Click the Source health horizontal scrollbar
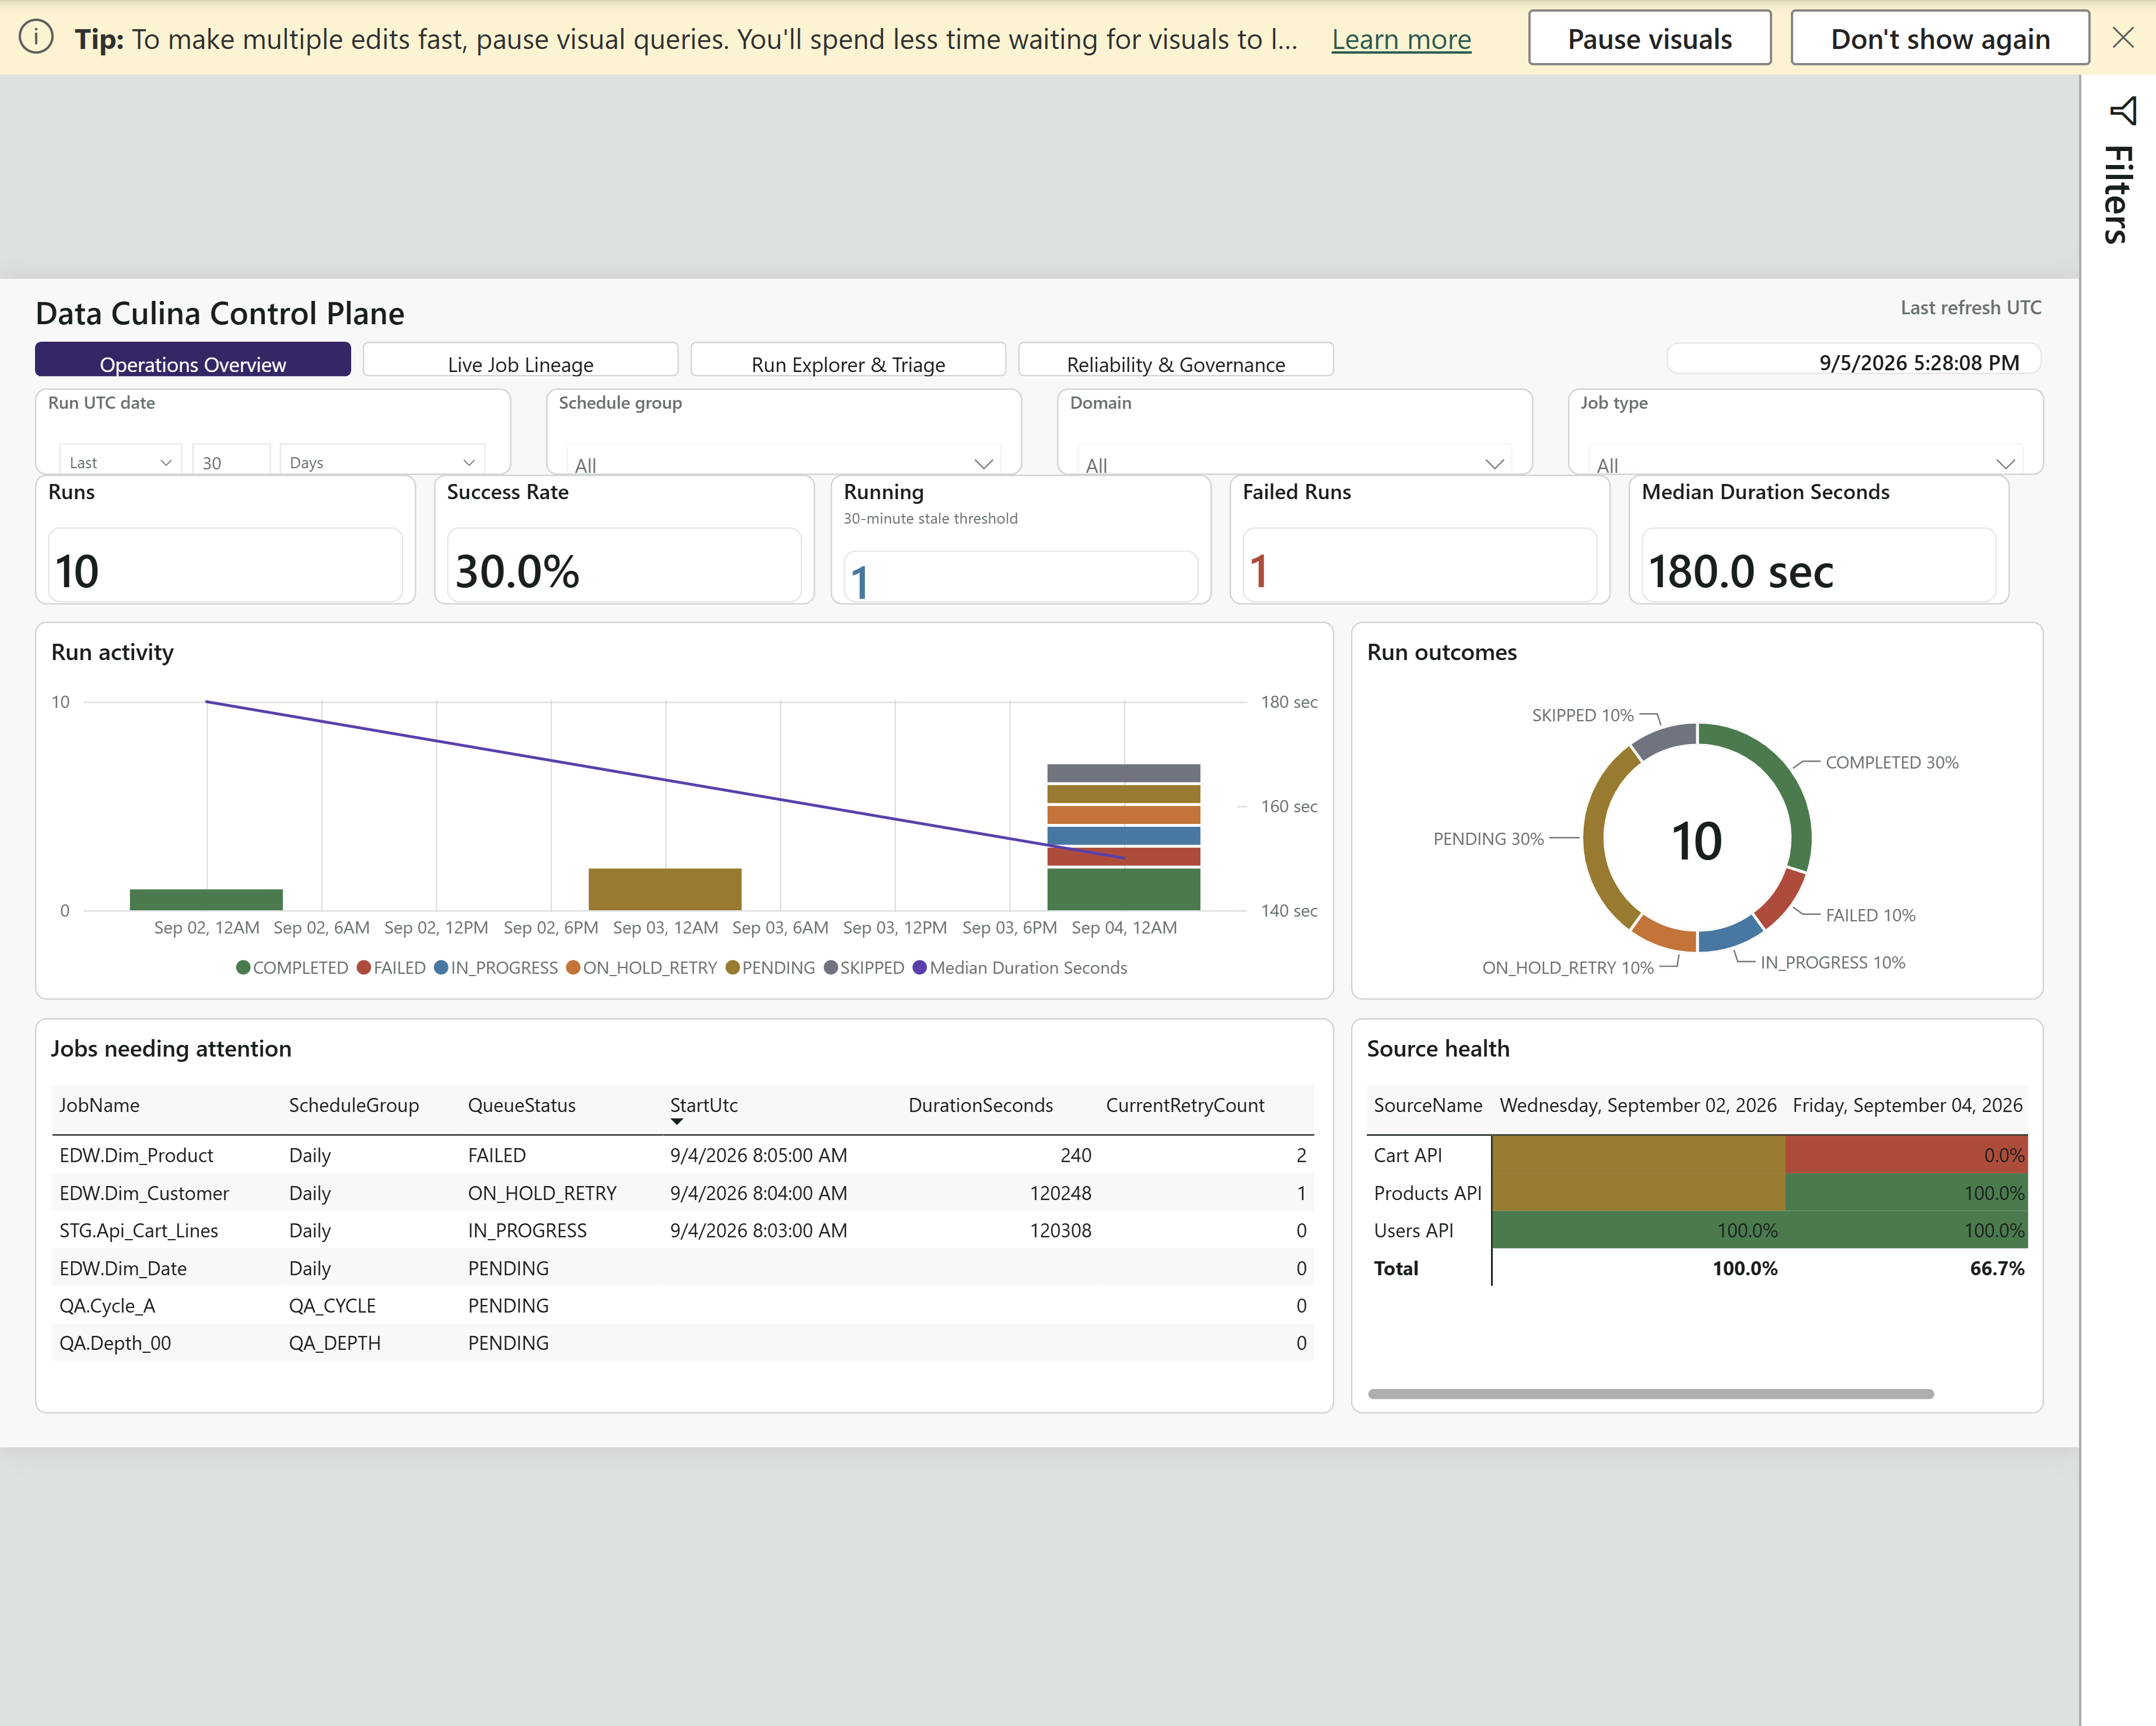 tap(1651, 1393)
